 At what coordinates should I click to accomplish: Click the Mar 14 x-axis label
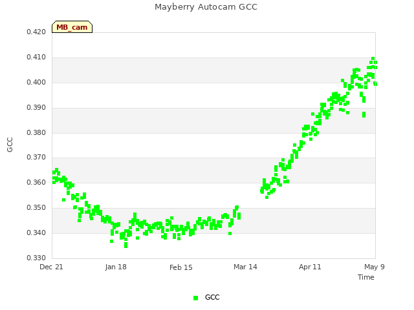245,267
